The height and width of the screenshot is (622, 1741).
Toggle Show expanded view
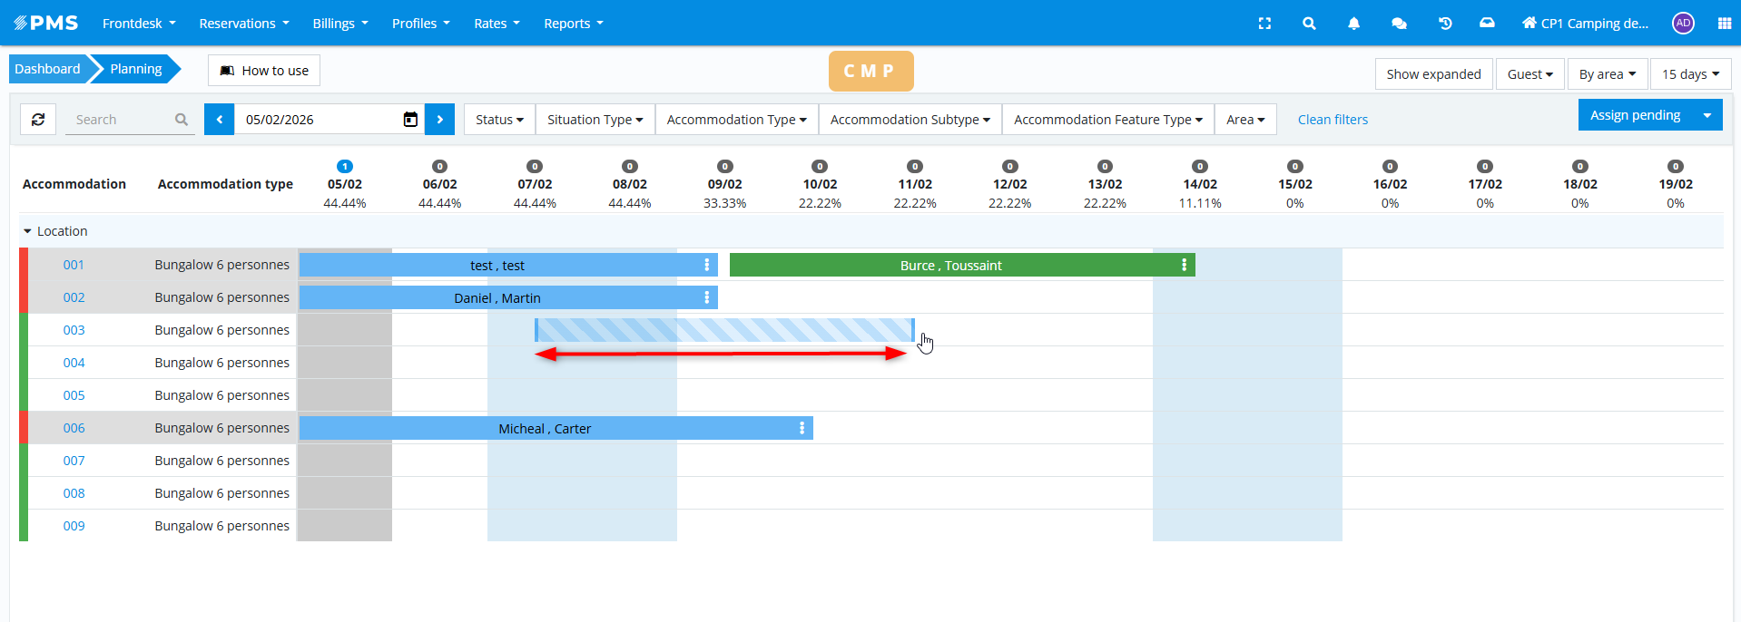point(1433,74)
